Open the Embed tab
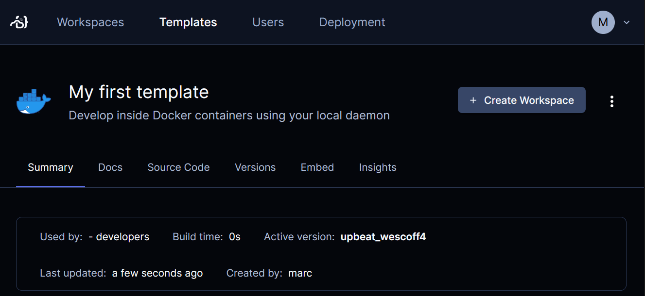 (317, 167)
